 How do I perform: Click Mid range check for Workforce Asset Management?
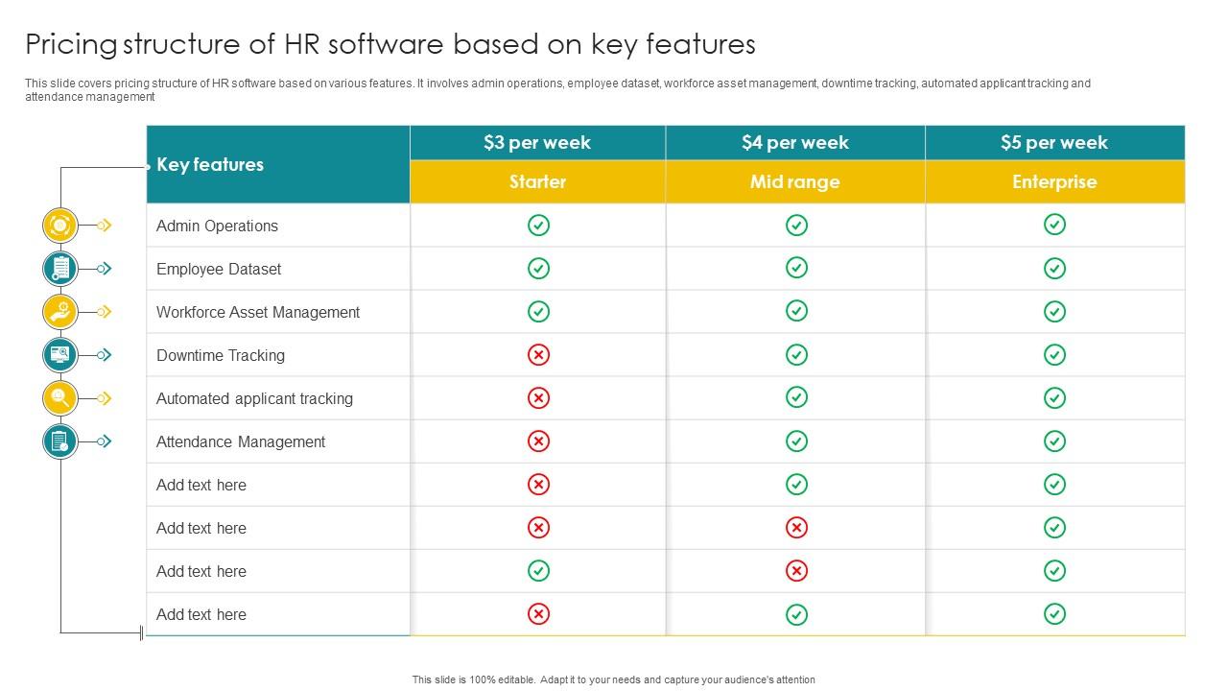point(796,311)
